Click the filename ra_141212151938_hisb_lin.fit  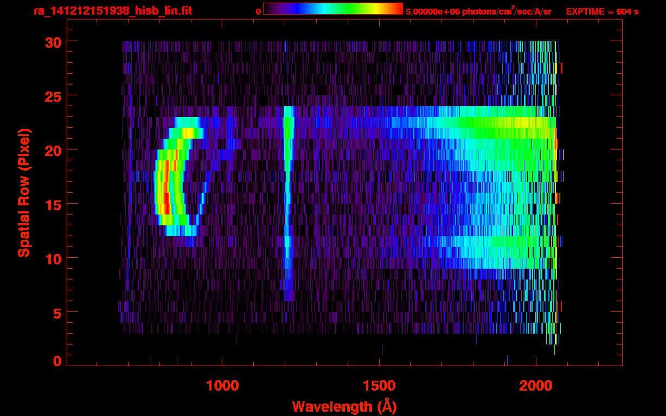point(112,11)
